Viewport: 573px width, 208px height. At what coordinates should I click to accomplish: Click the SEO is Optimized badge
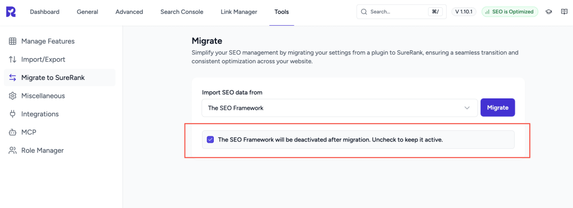click(x=510, y=12)
